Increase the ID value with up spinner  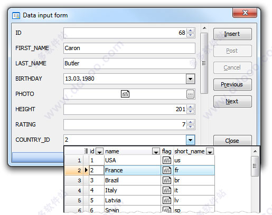pyautogui.click(x=190, y=31)
